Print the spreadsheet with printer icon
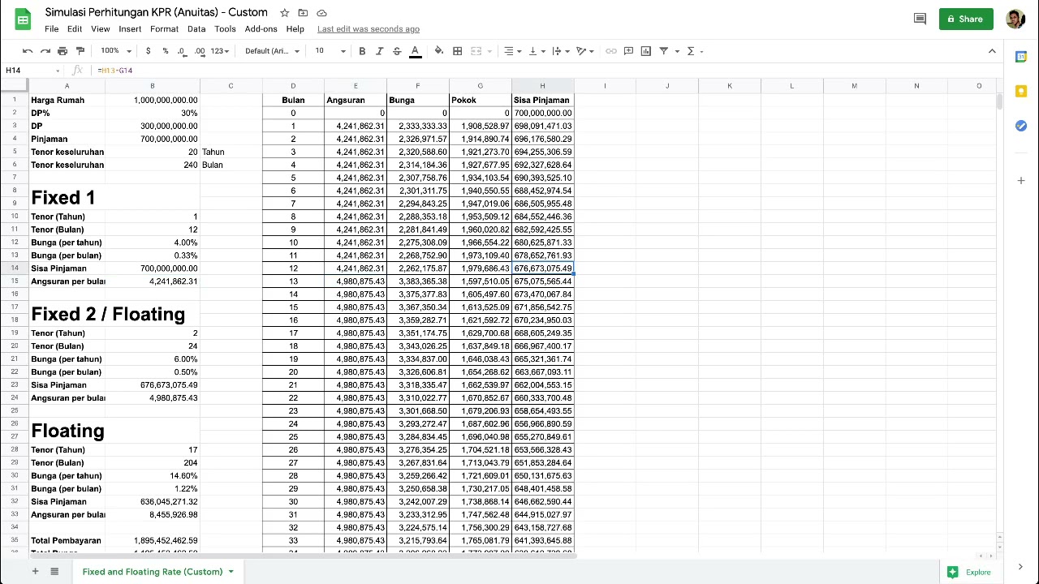This screenshot has width=1039, height=584. click(63, 51)
